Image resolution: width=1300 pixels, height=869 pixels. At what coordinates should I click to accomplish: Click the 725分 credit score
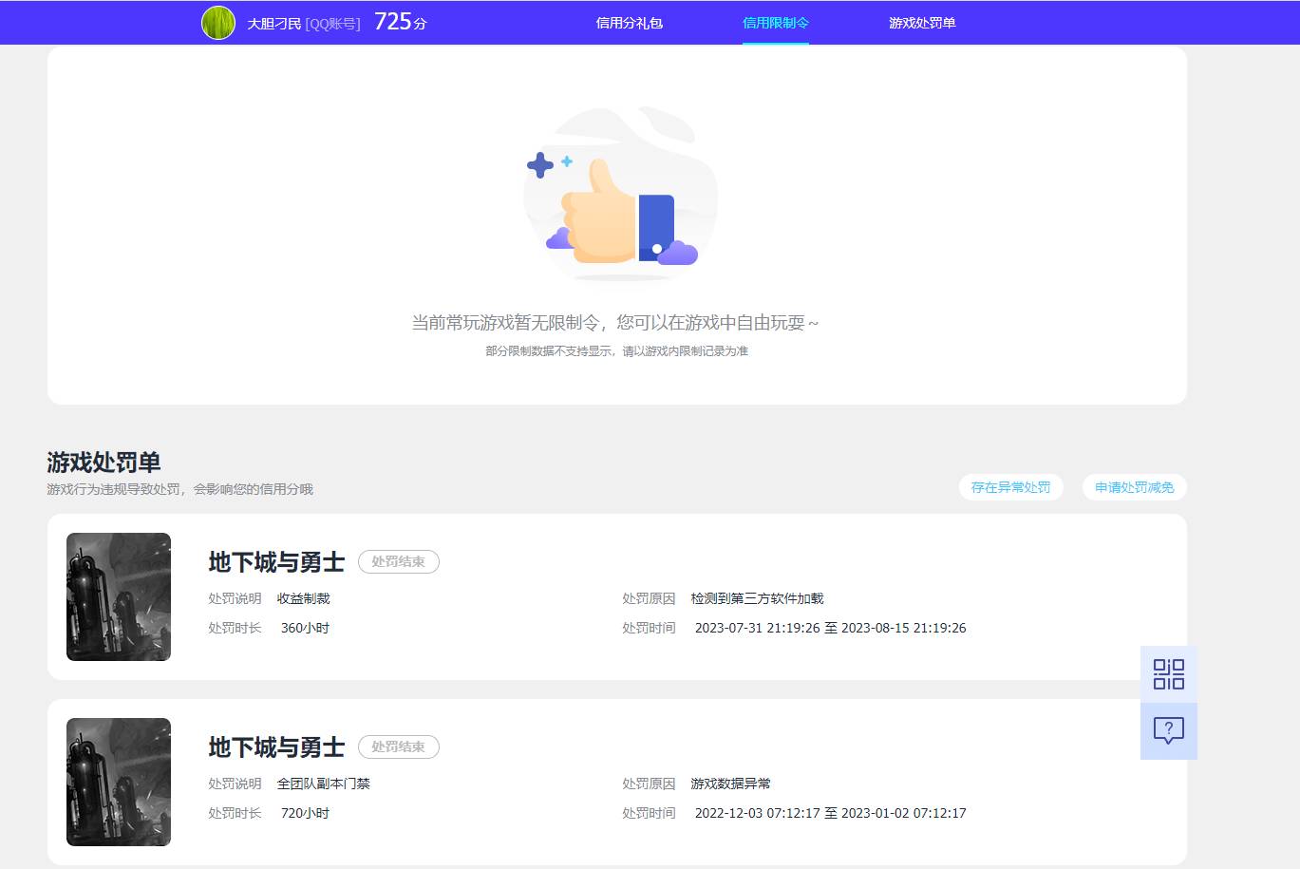(399, 21)
